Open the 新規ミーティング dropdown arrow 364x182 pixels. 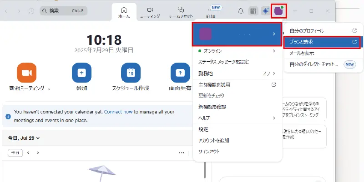click(x=49, y=89)
